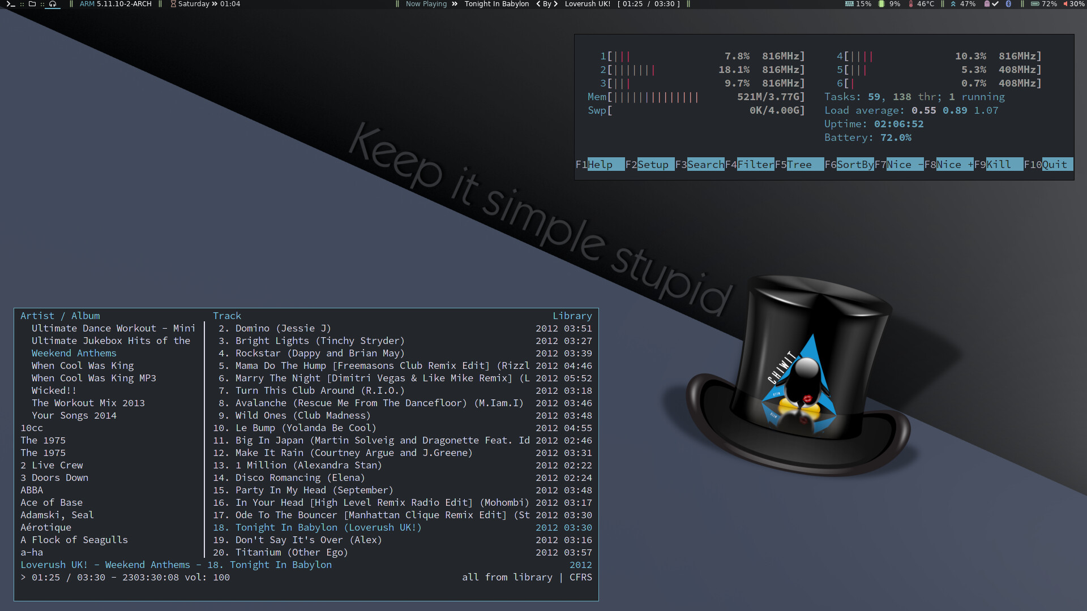Screen dimensions: 1087x611
Task: Open the terminal workspace icon
Action: click(x=10, y=4)
